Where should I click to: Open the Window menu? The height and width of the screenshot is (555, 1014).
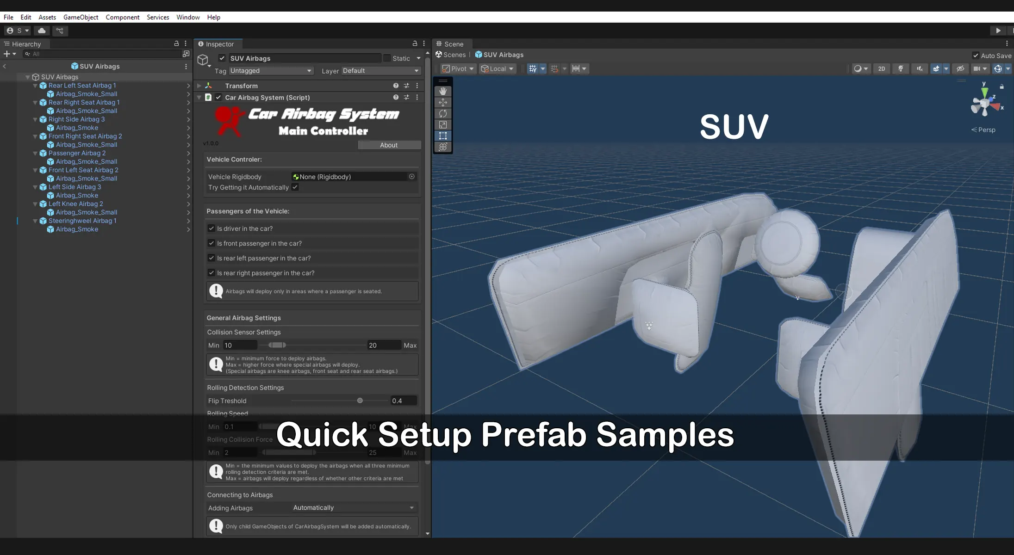(x=188, y=17)
